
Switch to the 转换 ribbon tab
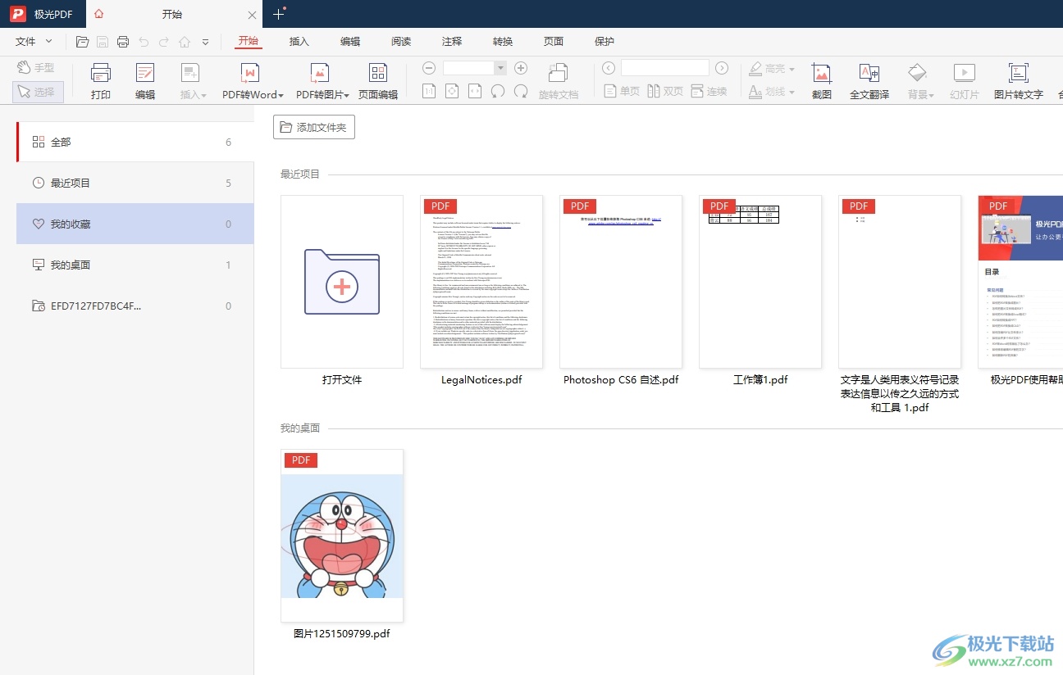click(x=503, y=42)
